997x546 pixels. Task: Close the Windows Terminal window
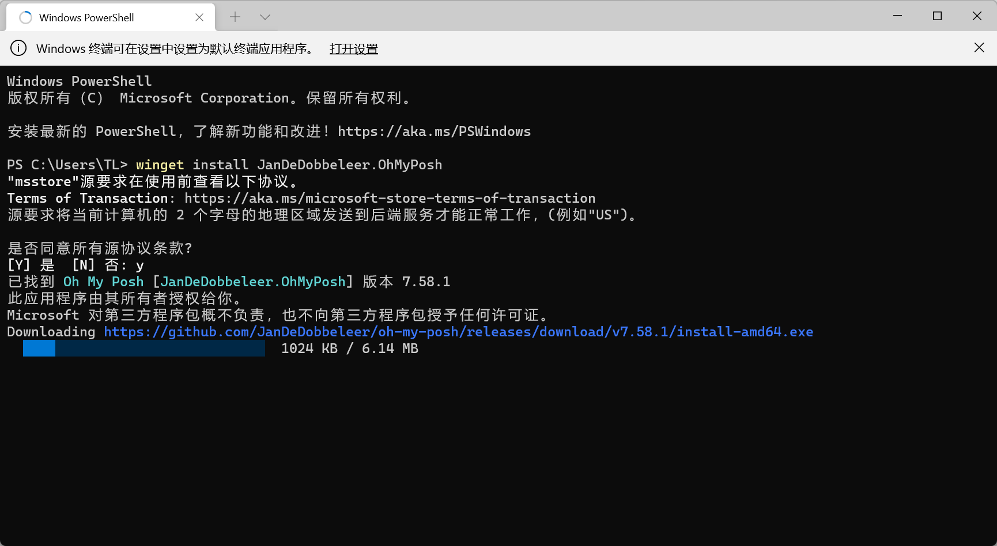tap(976, 16)
